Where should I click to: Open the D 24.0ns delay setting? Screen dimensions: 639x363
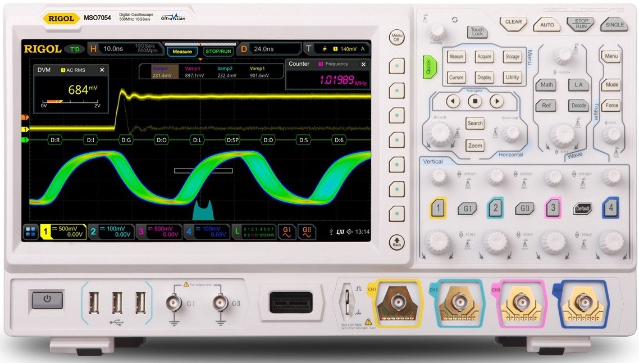269,49
